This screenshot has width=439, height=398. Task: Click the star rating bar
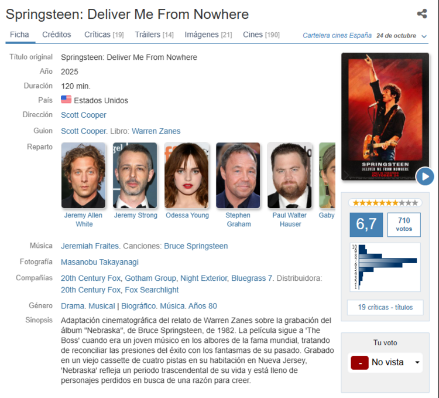(x=385, y=203)
